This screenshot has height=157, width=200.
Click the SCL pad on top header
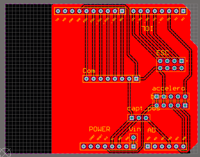[x=58, y=11]
